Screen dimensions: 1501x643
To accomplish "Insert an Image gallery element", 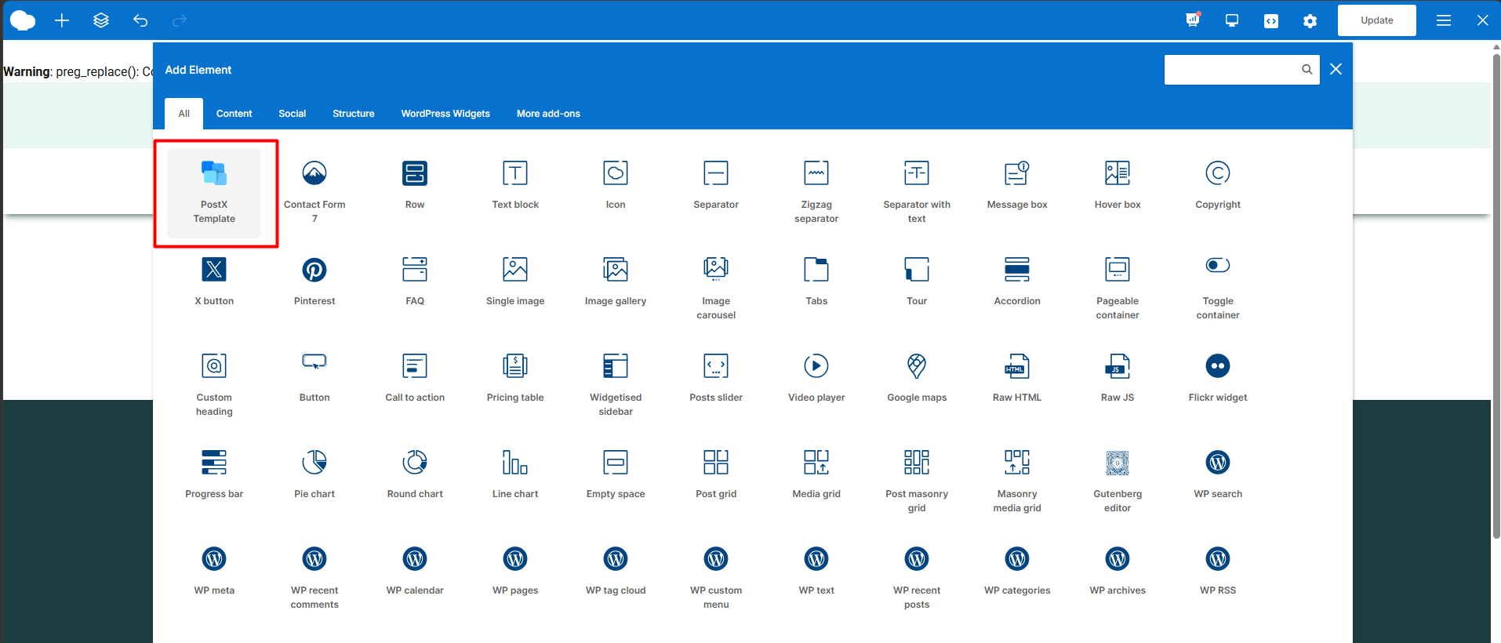I will tap(616, 282).
